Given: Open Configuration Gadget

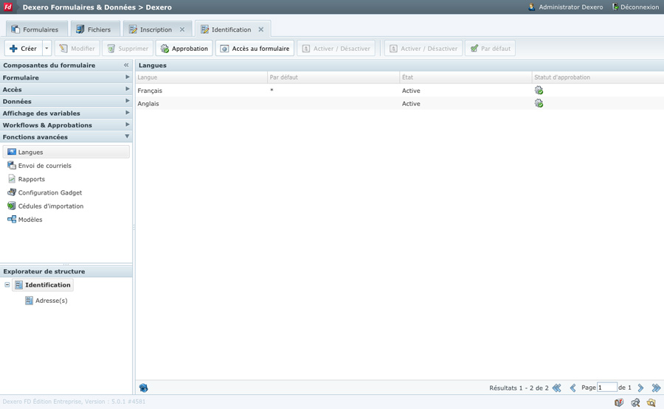Looking at the screenshot, I should 49,193.
